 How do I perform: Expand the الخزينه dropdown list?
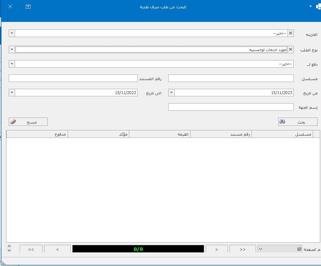click(x=12, y=33)
